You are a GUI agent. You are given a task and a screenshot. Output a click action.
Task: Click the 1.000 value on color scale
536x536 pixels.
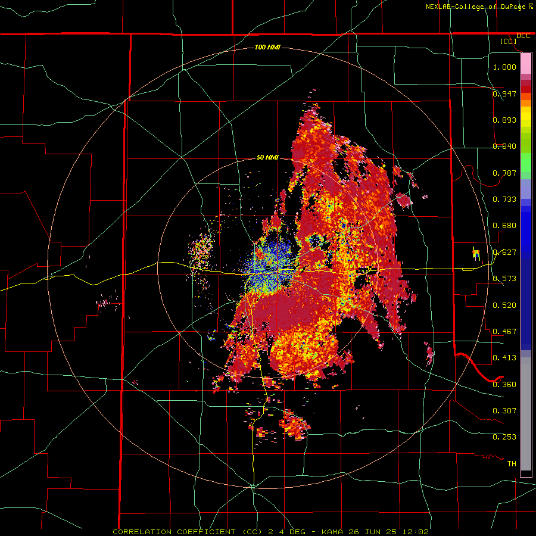pos(504,67)
